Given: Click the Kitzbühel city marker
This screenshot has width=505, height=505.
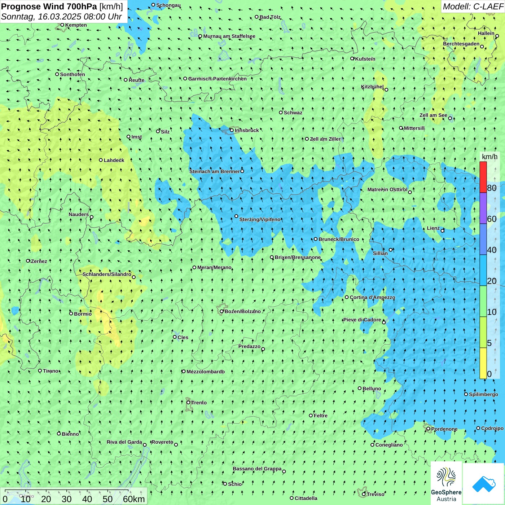Looking at the screenshot, I should click(x=386, y=89).
